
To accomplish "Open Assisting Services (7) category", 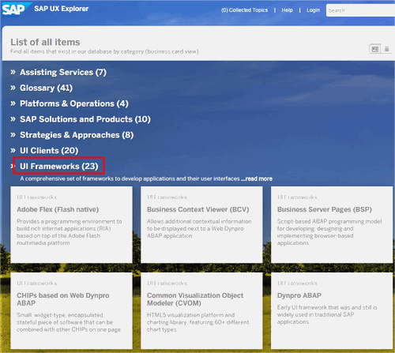I will click(63, 72).
